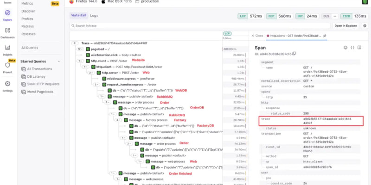Click the Firefox browser icon
Image resolution: width=371 pixels, height=185 pixels.
pos(71,1)
